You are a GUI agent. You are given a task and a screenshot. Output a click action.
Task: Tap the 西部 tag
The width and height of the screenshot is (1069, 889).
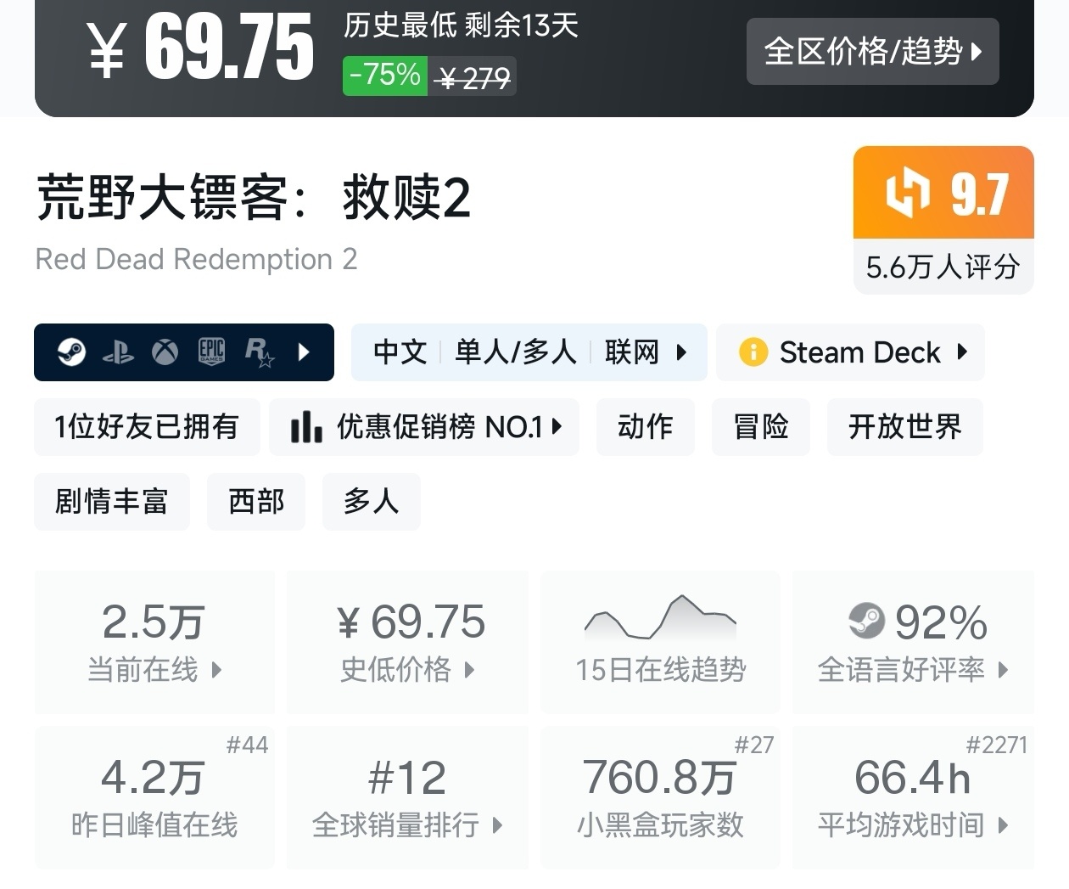tap(255, 502)
